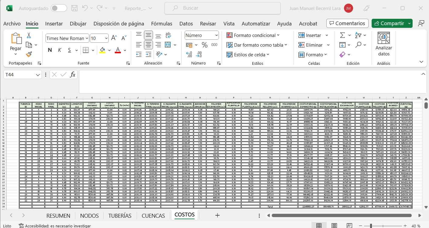Toggle bold formatting
The height and width of the screenshot is (228, 429).
point(50,50)
